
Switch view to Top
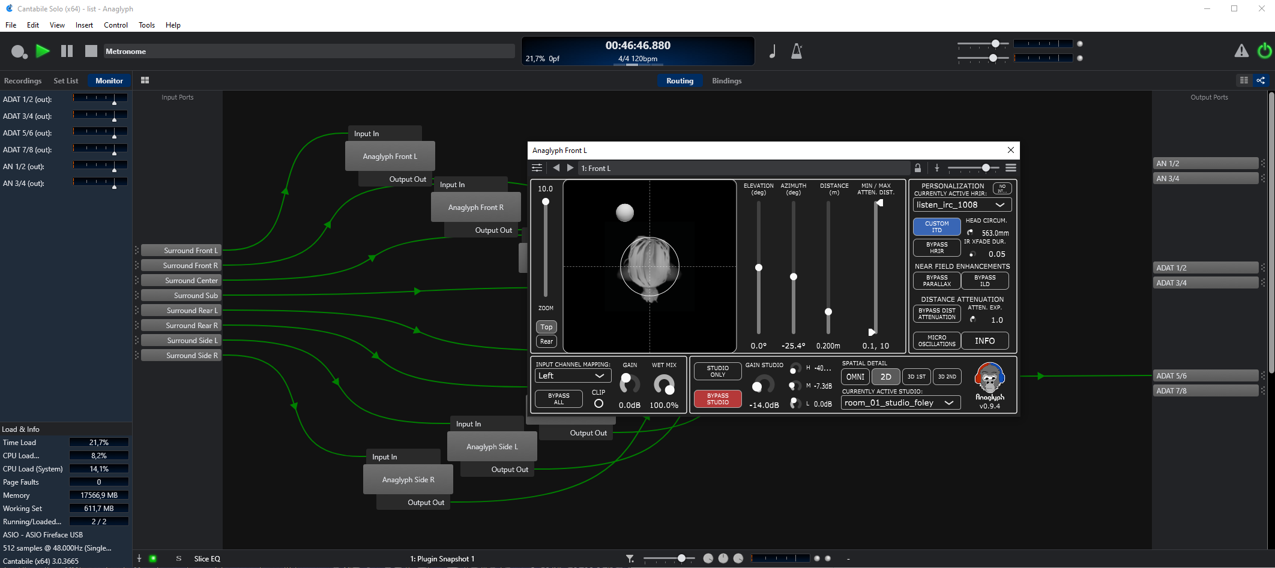pos(546,327)
